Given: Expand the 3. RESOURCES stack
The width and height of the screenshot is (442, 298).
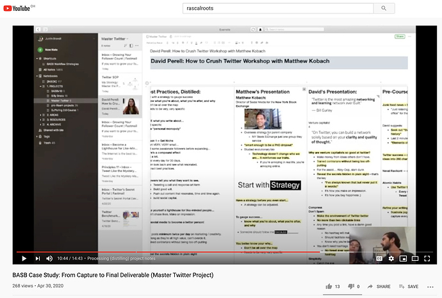Looking at the screenshot, I should (40, 120).
